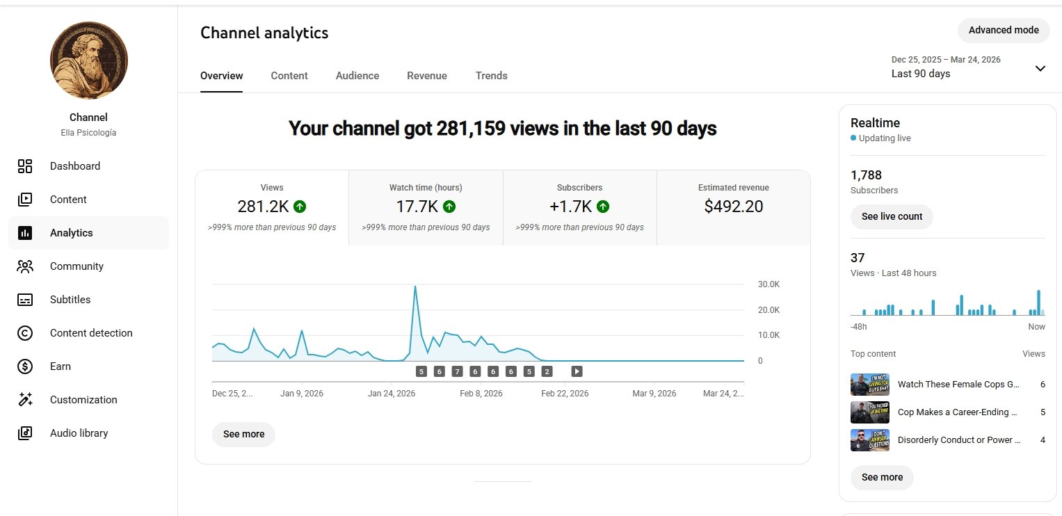
Task: Select the Analytics bar chart icon
Action: 25,233
